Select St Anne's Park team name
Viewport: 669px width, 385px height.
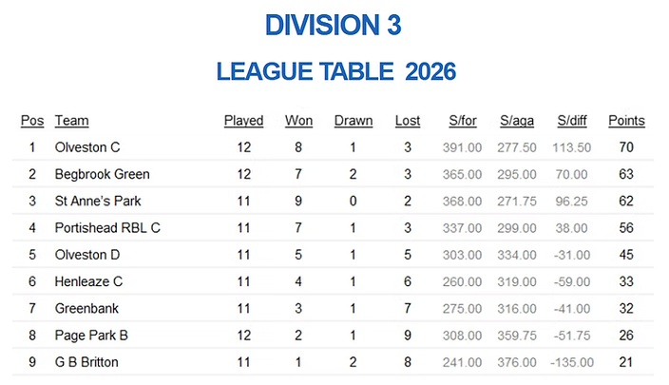click(x=98, y=201)
